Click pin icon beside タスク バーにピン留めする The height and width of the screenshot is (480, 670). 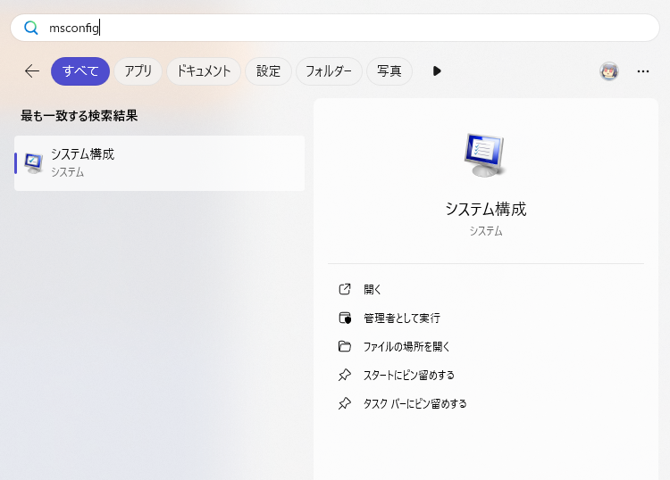(345, 403)
